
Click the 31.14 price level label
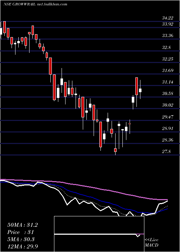(x=167, y=82)
